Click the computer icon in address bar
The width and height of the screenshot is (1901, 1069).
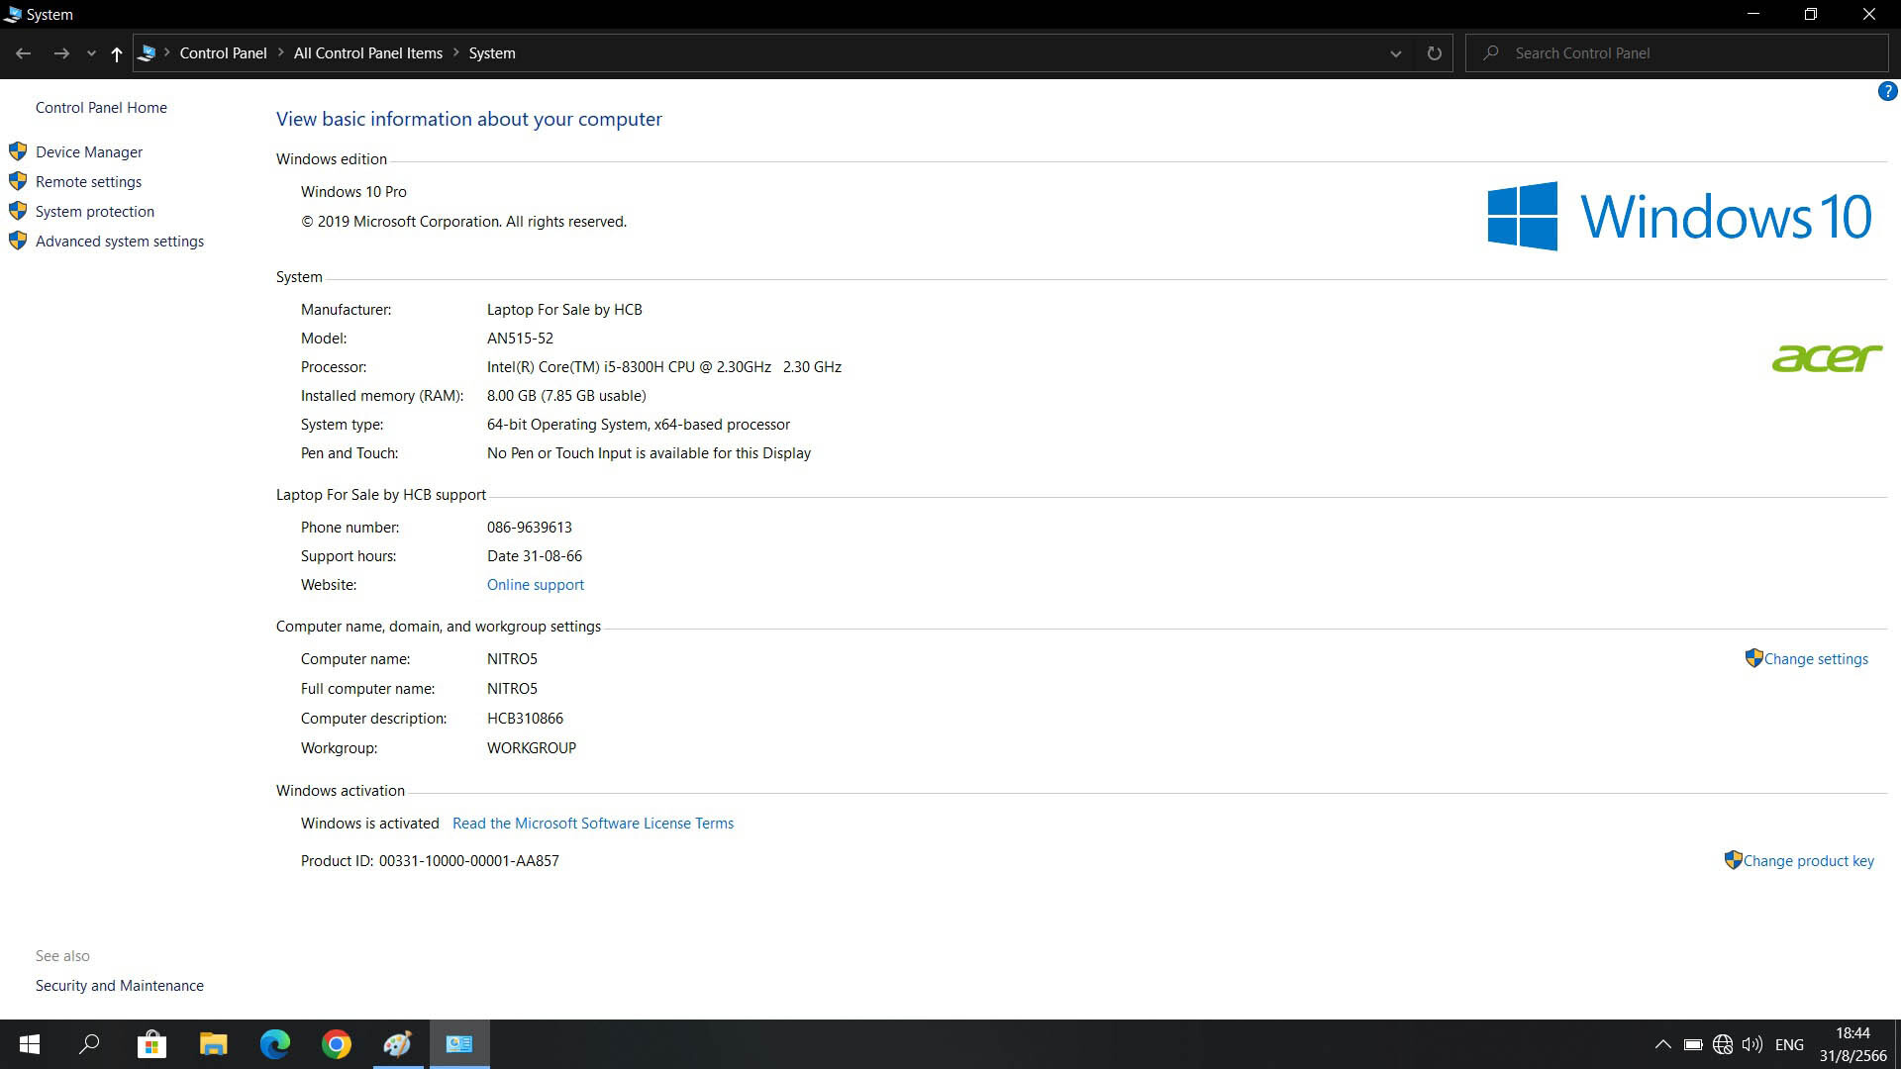tap(147, 53)
